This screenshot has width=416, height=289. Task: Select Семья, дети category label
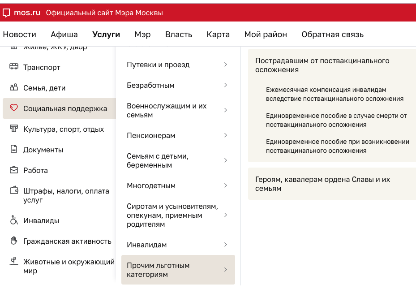point(44,88)
